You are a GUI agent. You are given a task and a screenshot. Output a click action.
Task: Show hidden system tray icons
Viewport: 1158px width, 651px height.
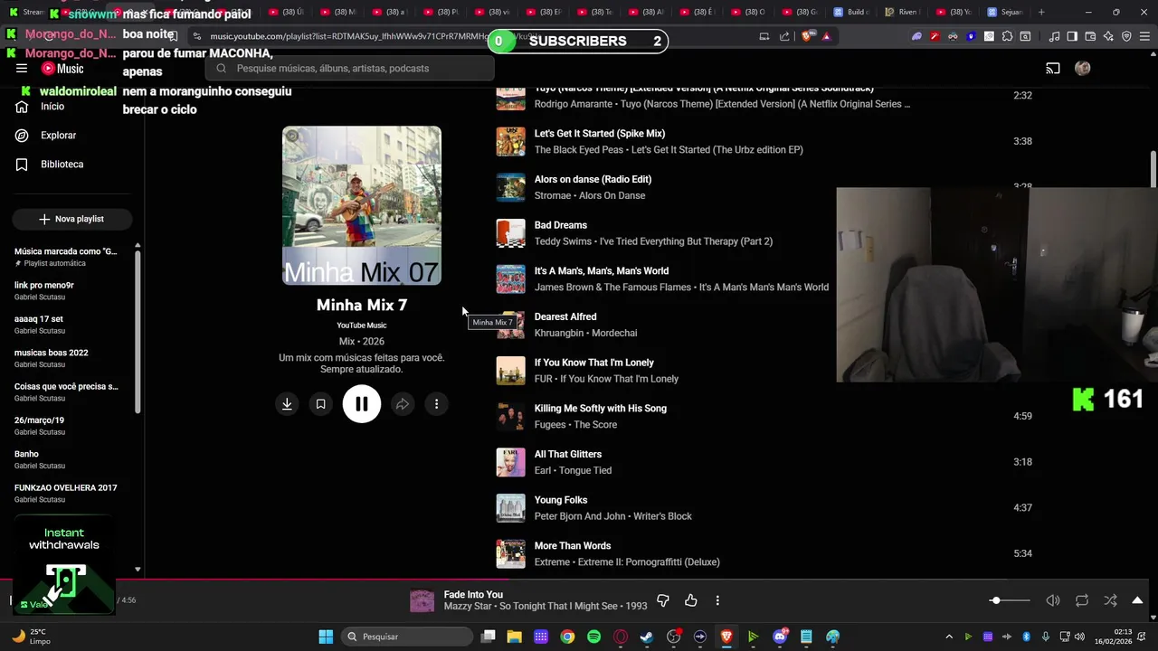[949, 637]
